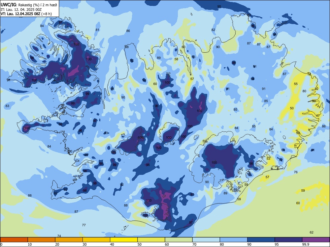Select the bright yellow 40–50 legend swatch
330x247 pixels.
[x=124, y=240]
